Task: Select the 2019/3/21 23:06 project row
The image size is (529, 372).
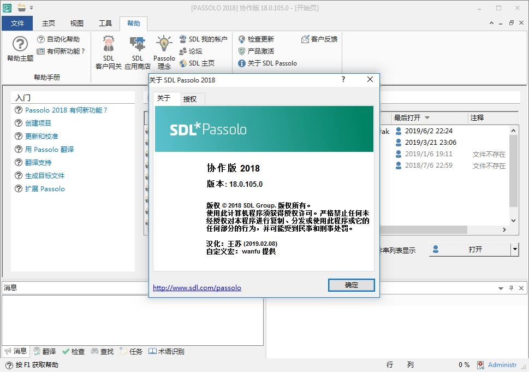Action: 445,143
